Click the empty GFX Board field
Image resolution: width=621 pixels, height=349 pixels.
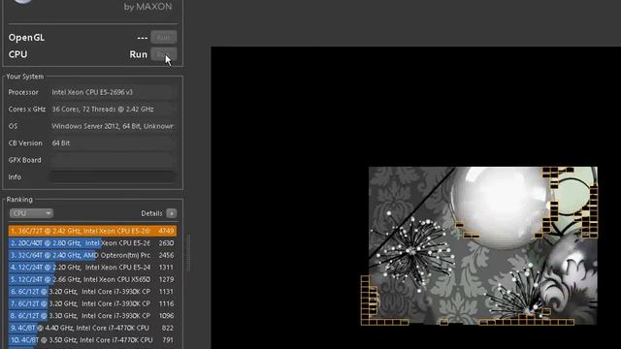[x=113, y=160]
